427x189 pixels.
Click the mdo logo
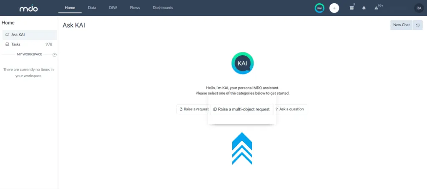click(x=29, y=8)
